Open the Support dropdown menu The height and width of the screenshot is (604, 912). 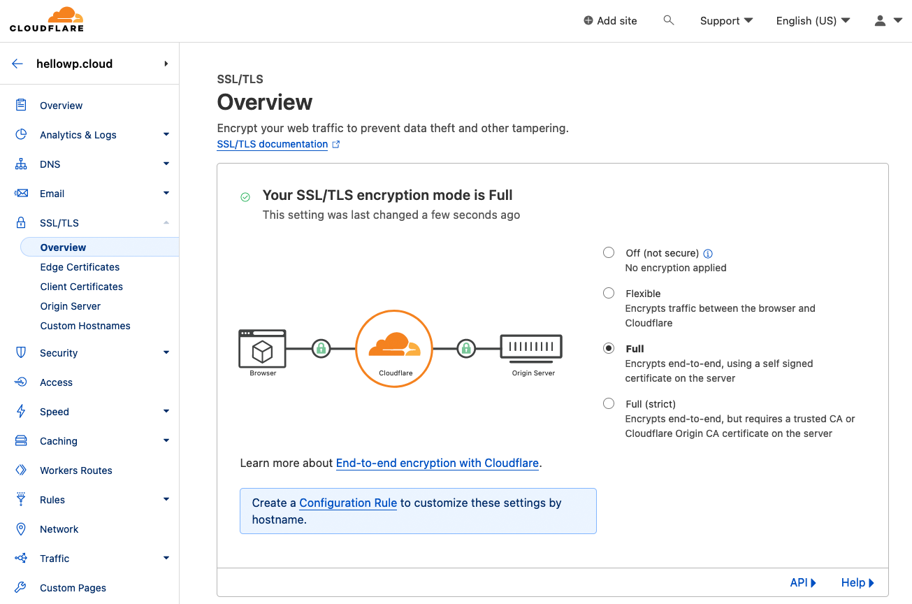point(727,21)
